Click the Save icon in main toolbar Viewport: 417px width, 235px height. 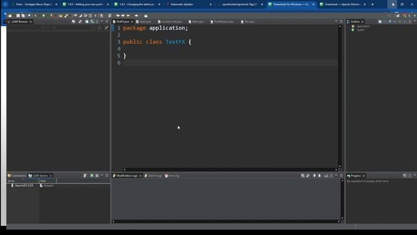[18, 16]
